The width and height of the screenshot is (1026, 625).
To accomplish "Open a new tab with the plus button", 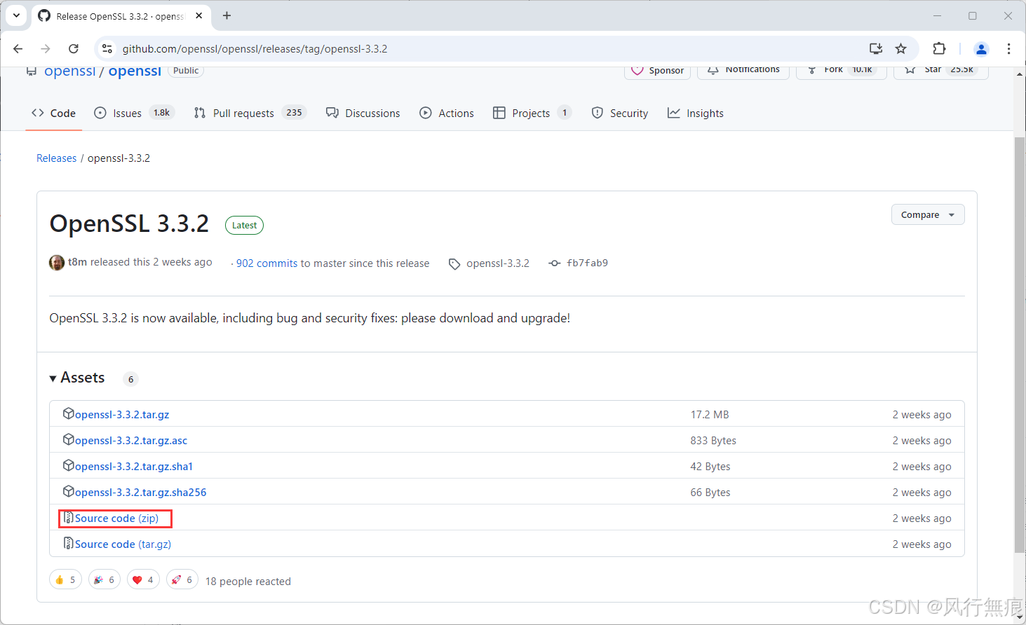I will tap(227, 15).
